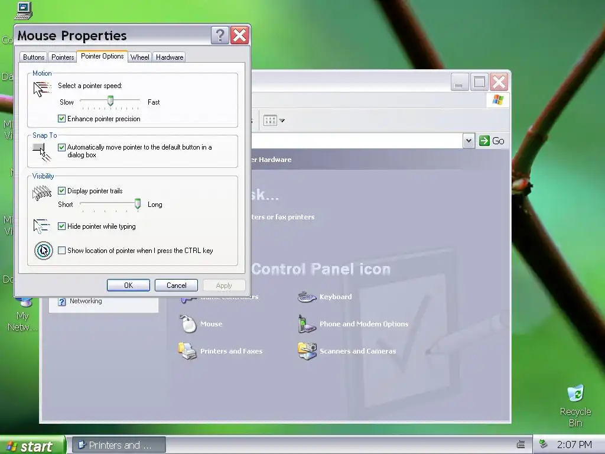Image resolution: width=605 pixels, height=454 pixels.
Task: Click the Snap To pointer icon
Action: pos(42,152)
